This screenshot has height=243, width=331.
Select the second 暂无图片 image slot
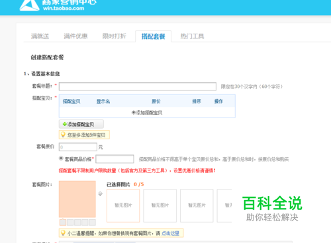tap(160, 205)
